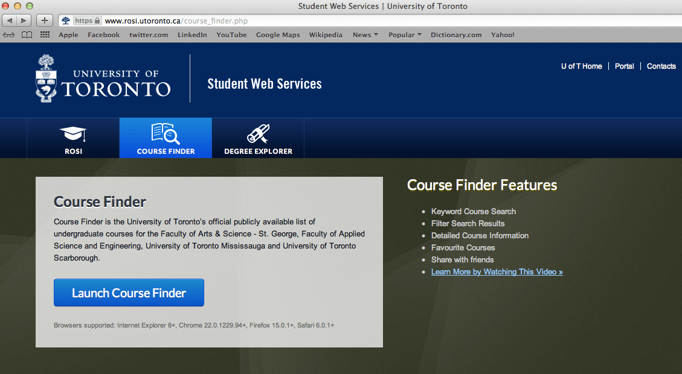Click the https lock indicator
This screenshot has width=682, height=374.
pyautogui.click(x=88, y=21)
